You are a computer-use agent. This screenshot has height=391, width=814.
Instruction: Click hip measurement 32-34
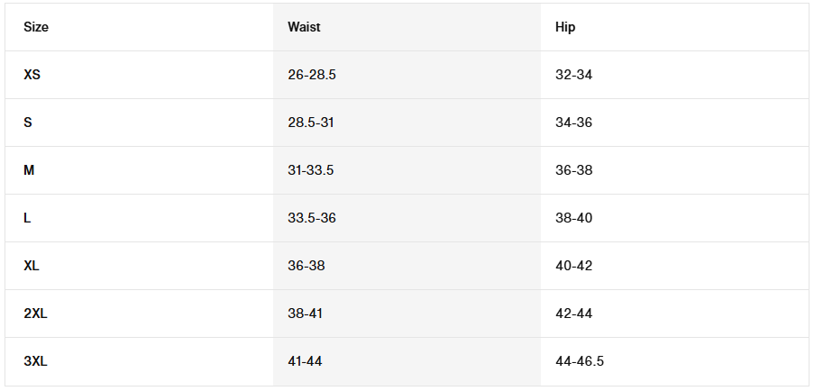(574, 75)
